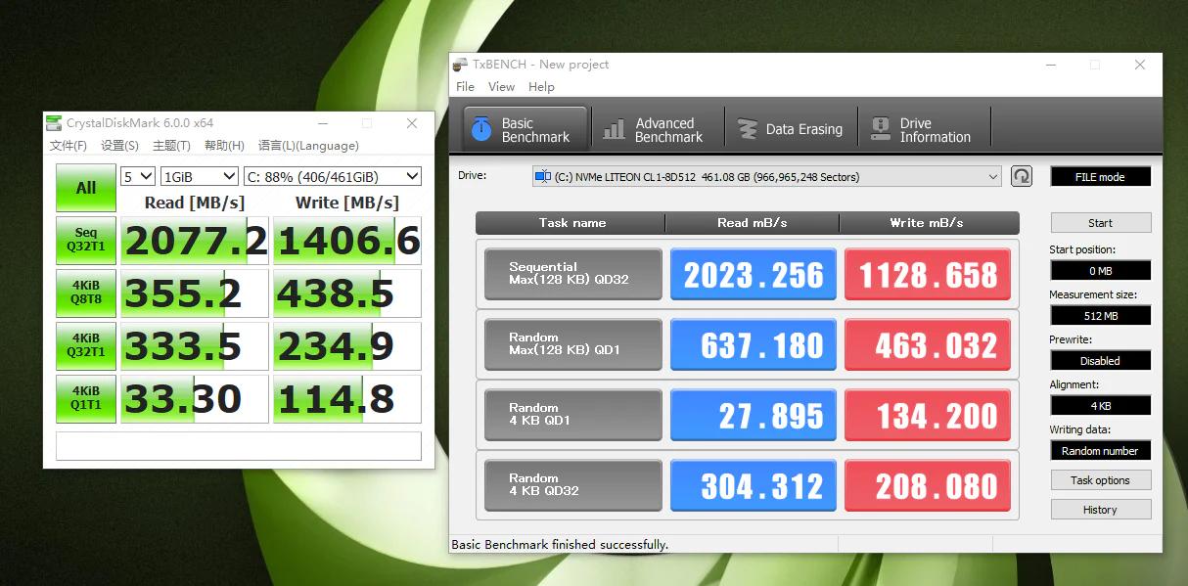Refresh the drive list in TxBENCH
This screenshot has width=1188, height=586.
[x=1022, y=176]
